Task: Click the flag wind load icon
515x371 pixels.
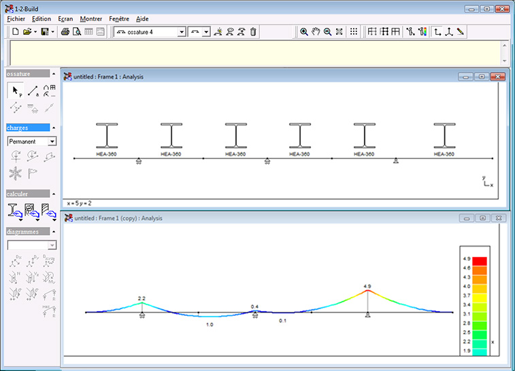Action: 32,173
